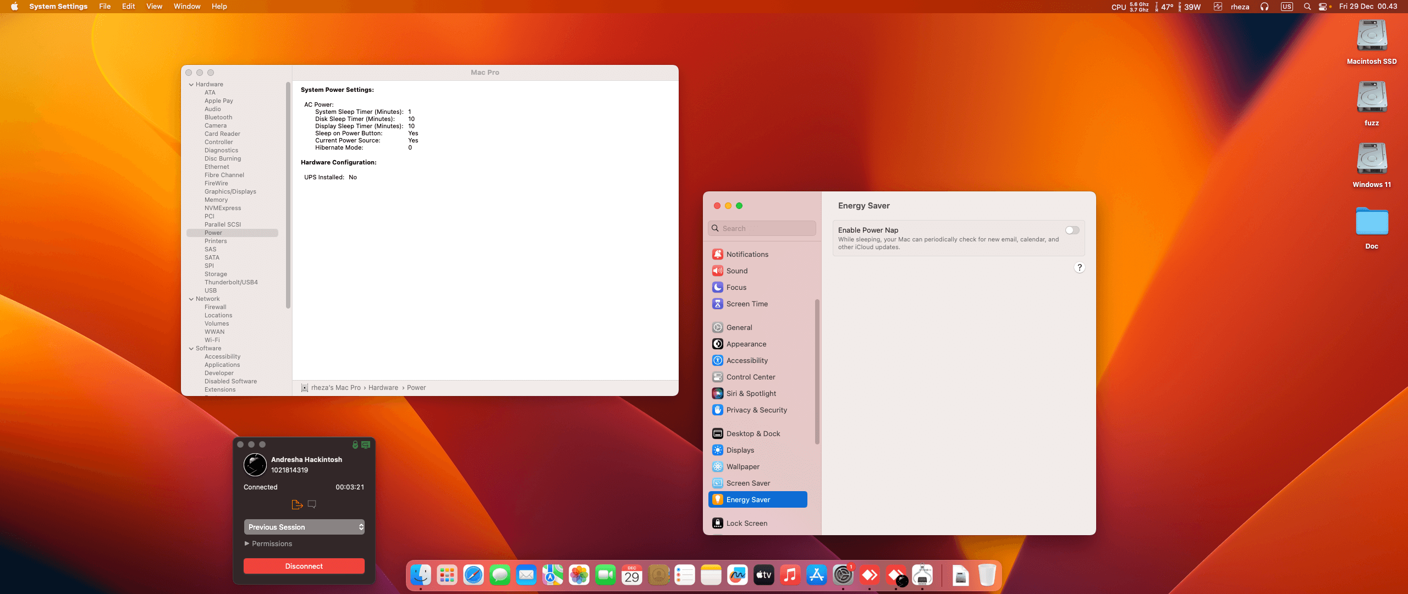Collapse the Hardware section in System Information
Viewport: 1408px width, 594px height.
click(191, 85)
